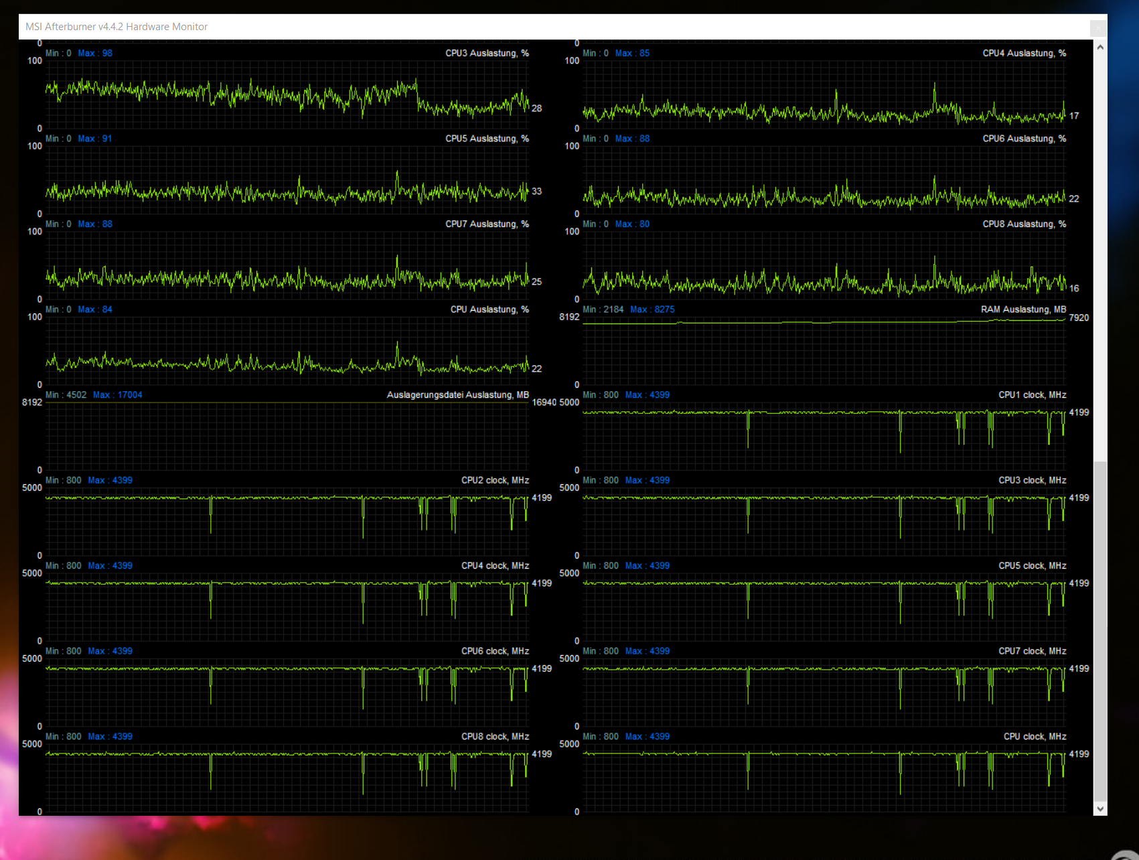This screenshot has height=860, width=1139.
Task: Click the current value "28" of CPU3
Action: (x=537, y=108)
